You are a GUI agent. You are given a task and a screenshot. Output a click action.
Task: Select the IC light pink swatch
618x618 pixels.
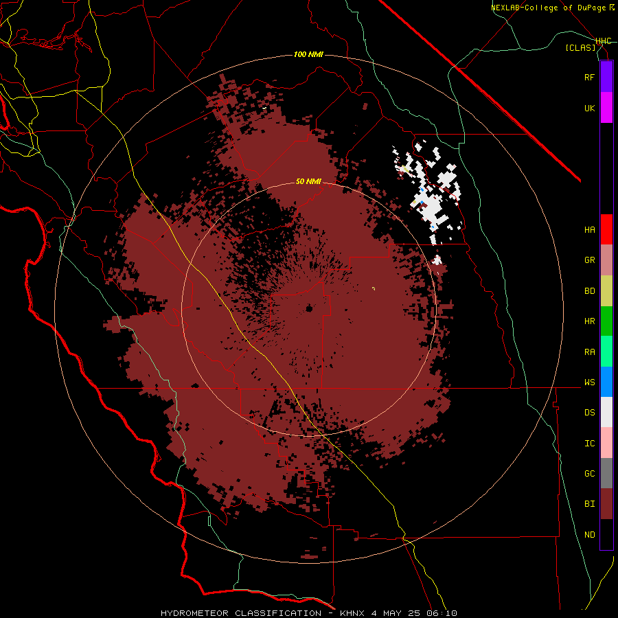[x=606, y=443]
